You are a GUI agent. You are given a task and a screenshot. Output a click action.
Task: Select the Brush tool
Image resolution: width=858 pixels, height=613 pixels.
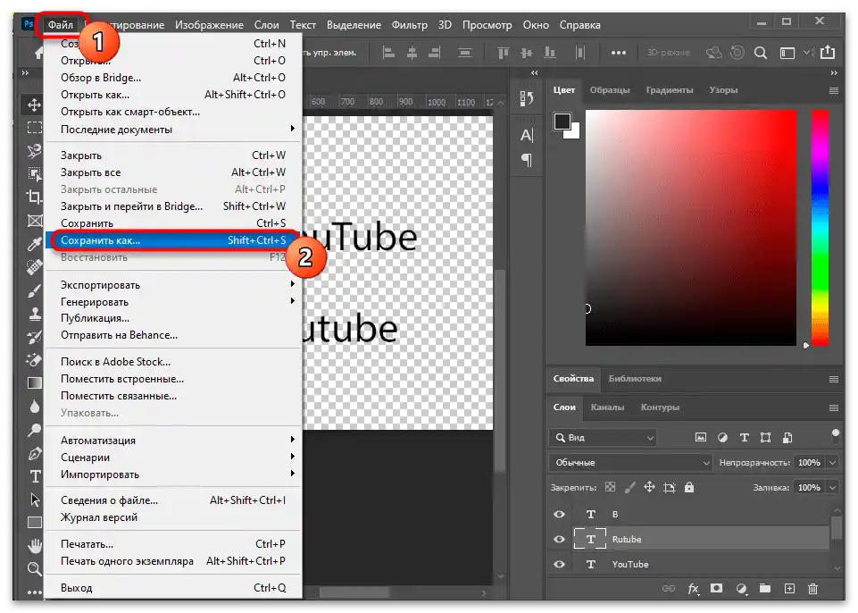[x=35, y=290]
